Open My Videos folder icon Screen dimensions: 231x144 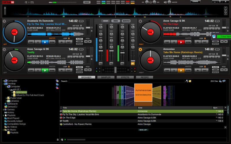point(6,127)
